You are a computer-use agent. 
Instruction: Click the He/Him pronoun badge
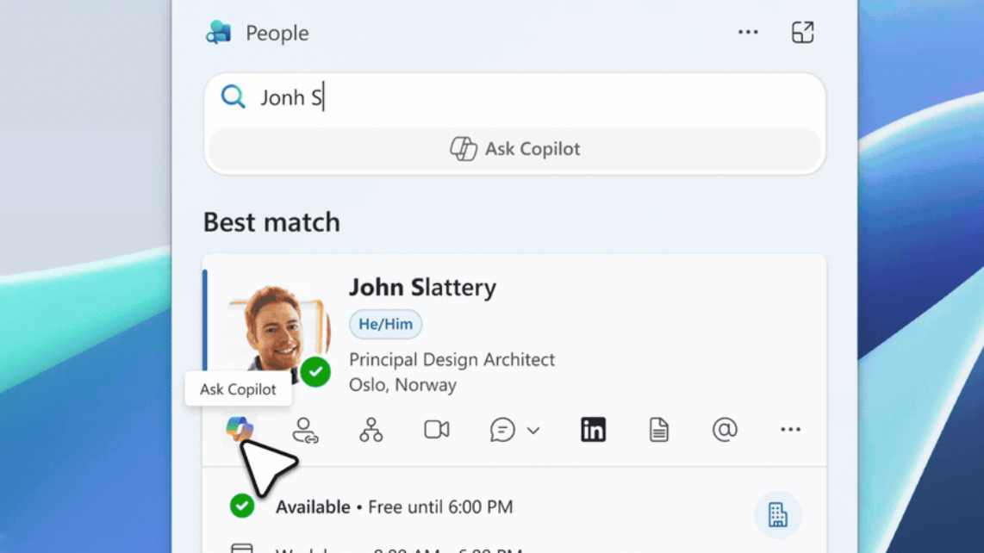coord(385,324)
